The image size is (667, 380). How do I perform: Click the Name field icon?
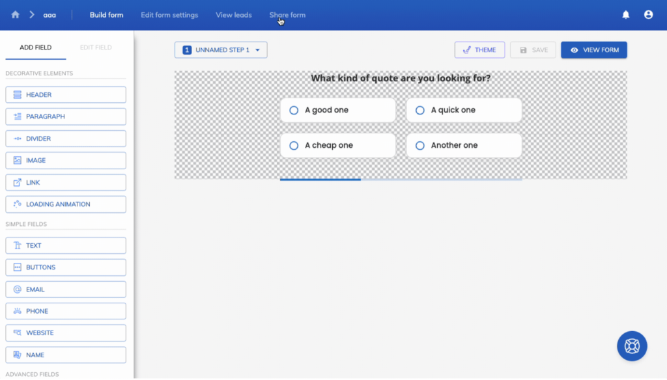(x=18, y=355)
